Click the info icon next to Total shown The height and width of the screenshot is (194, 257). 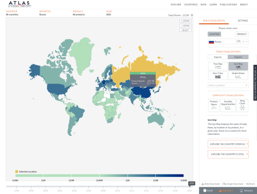click(x=192, y=15)
